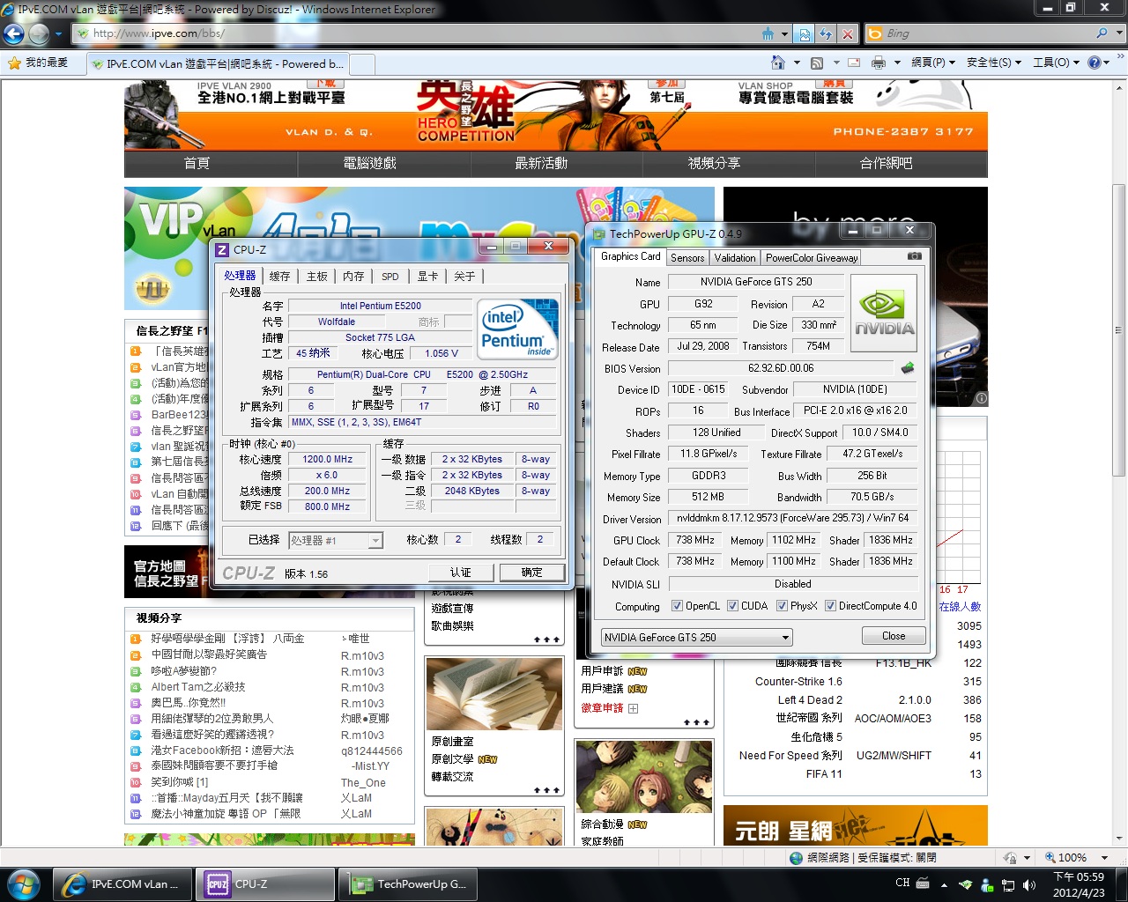This screenshot has width=1128, height=902.
Task: Click the Help question mark icon in IE
Action: pyautogui.click(x=1095, y=63)
